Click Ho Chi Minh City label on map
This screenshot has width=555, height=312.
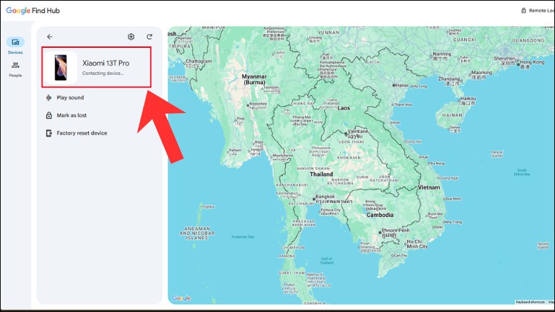[417, 244]
